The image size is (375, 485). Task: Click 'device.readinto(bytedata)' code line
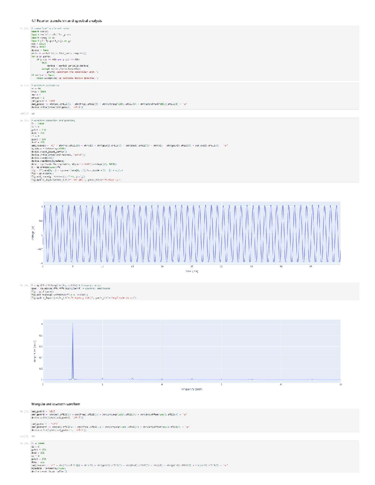[x=48, y=161]
